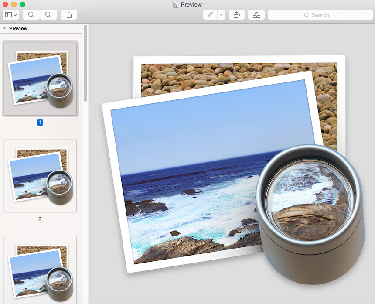Click the page number 2 label
The height and width of the screenshot is (304, 375).
tap(40, 219)
